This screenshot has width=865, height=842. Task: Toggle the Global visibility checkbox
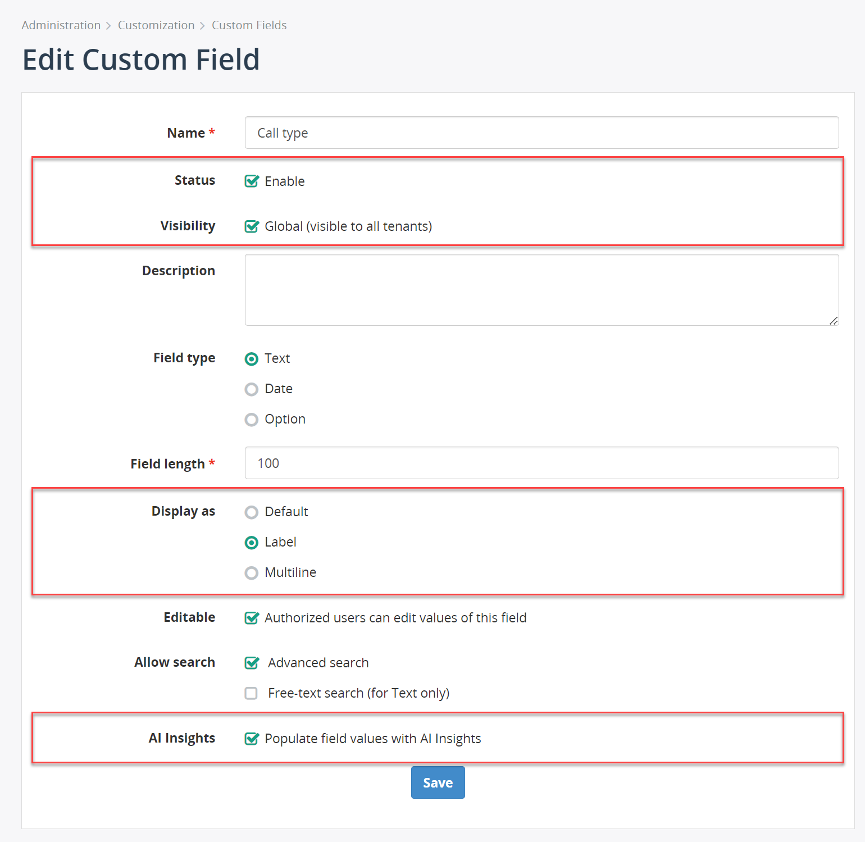252,226
